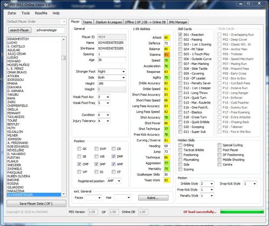Click the player list scrollbar thumb

[x=63, y=58]
